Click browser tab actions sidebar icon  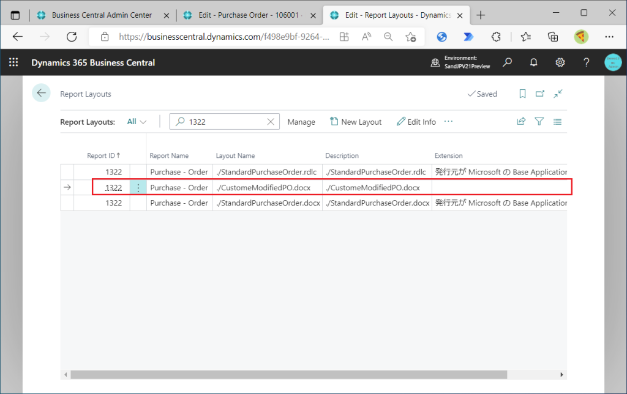point(15,15)
